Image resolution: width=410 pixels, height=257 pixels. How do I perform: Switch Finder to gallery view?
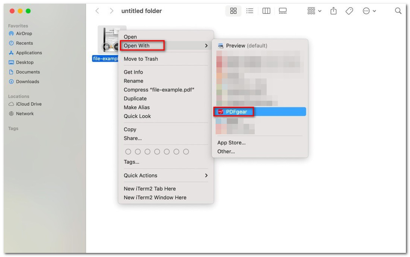pyautogui.click(x=283, y=11)
